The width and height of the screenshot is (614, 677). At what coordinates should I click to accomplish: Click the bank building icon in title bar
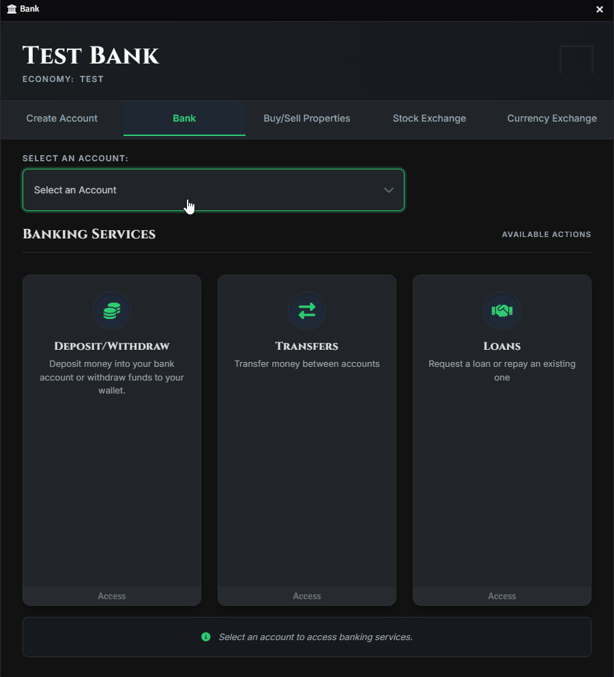[12, 9]
